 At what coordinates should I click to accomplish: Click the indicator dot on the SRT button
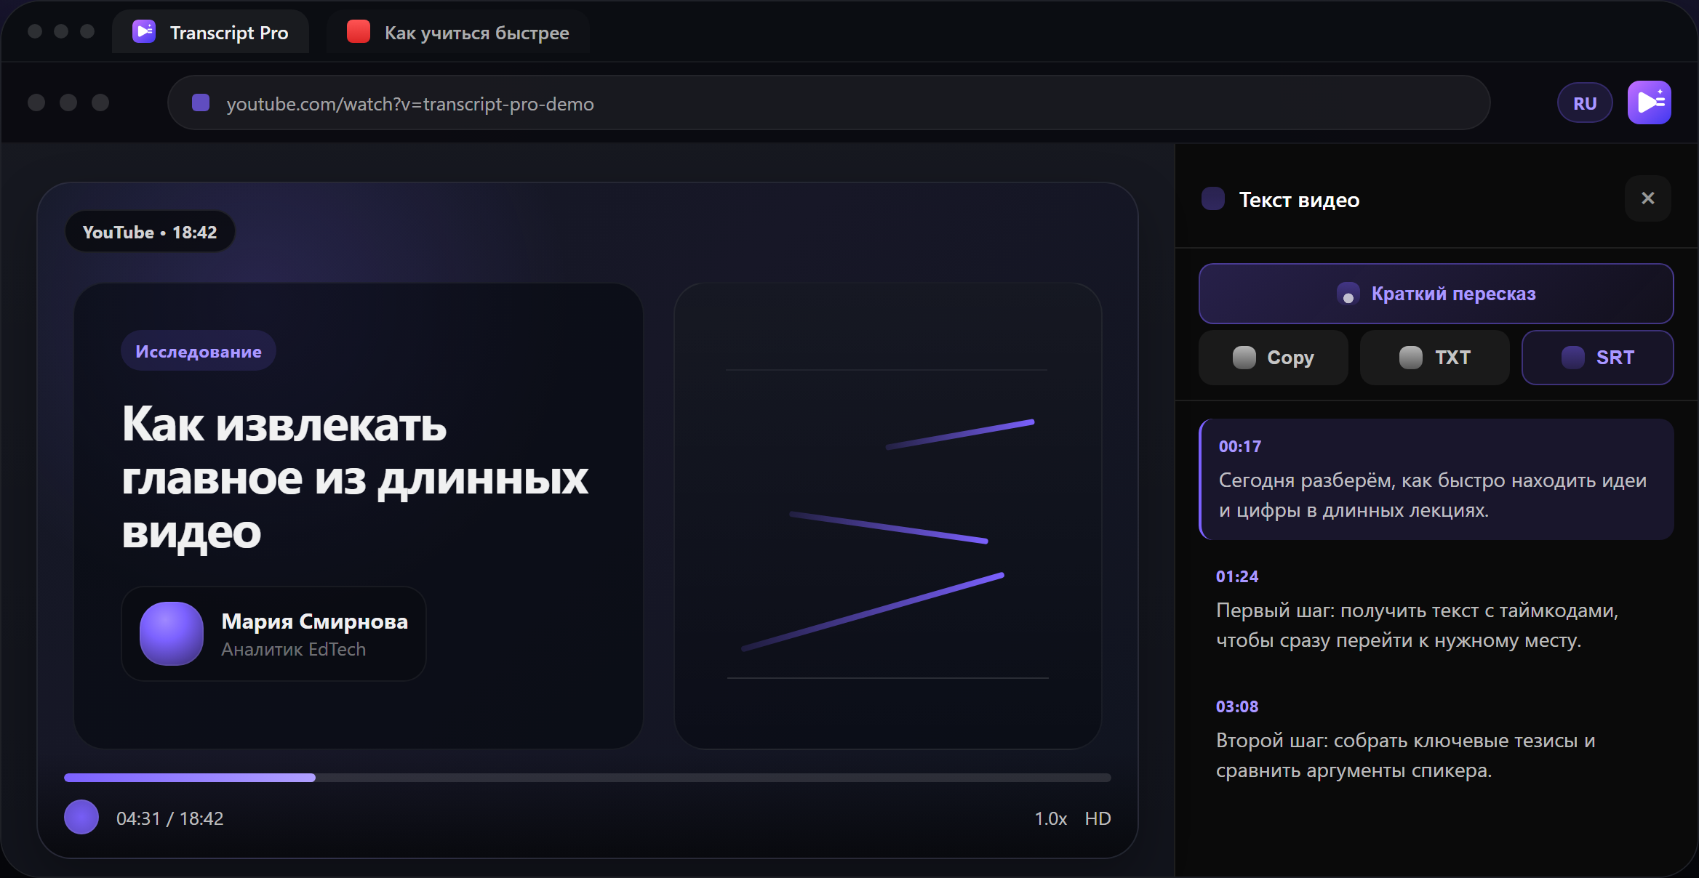pos(1572,357)
